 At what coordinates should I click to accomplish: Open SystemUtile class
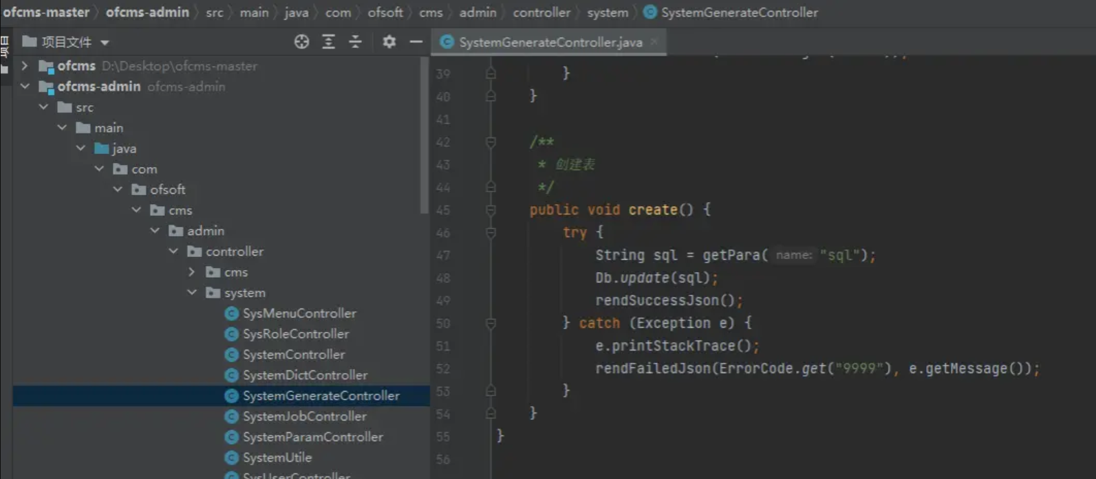click(x=277, y=458)
